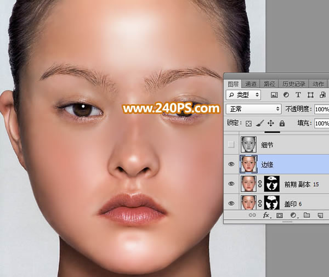Filter for shape layers icon
The image size is (329, 277).
[310, 95]
